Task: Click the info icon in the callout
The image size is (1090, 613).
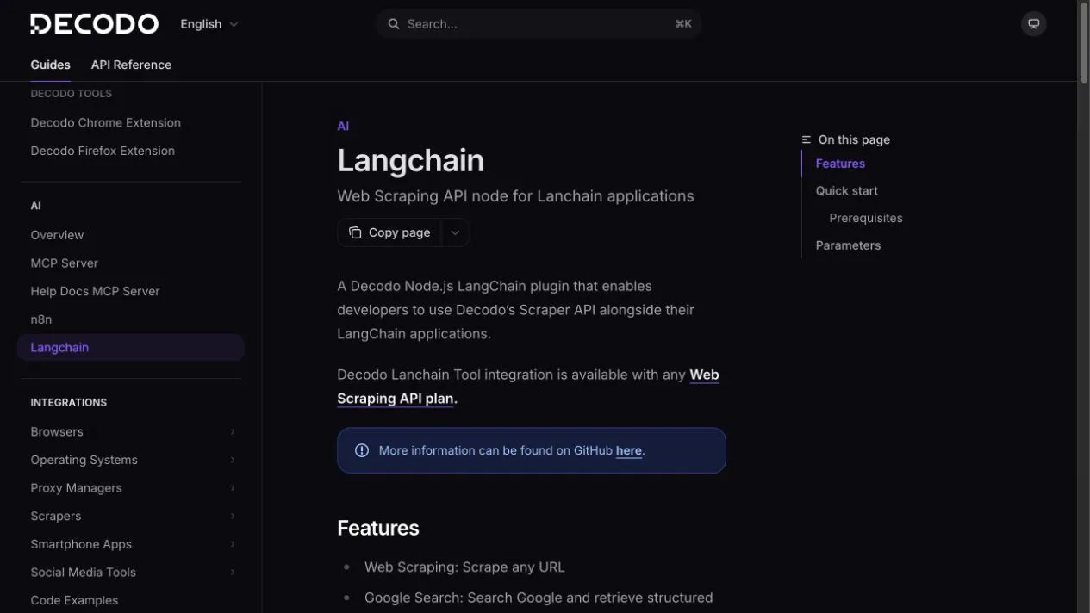Action: click(x=362, y=450)
